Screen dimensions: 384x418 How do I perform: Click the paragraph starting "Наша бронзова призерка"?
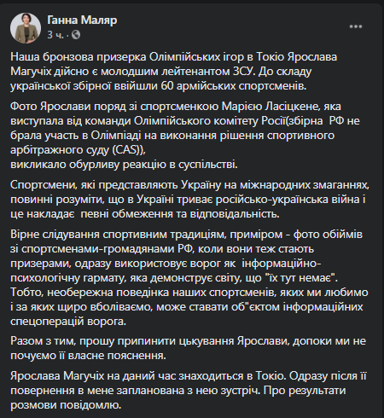coord(174,71)
